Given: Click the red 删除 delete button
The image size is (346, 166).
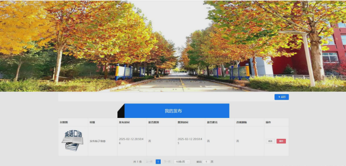Looking at the screenshot, I should click(x=281, y=141).
